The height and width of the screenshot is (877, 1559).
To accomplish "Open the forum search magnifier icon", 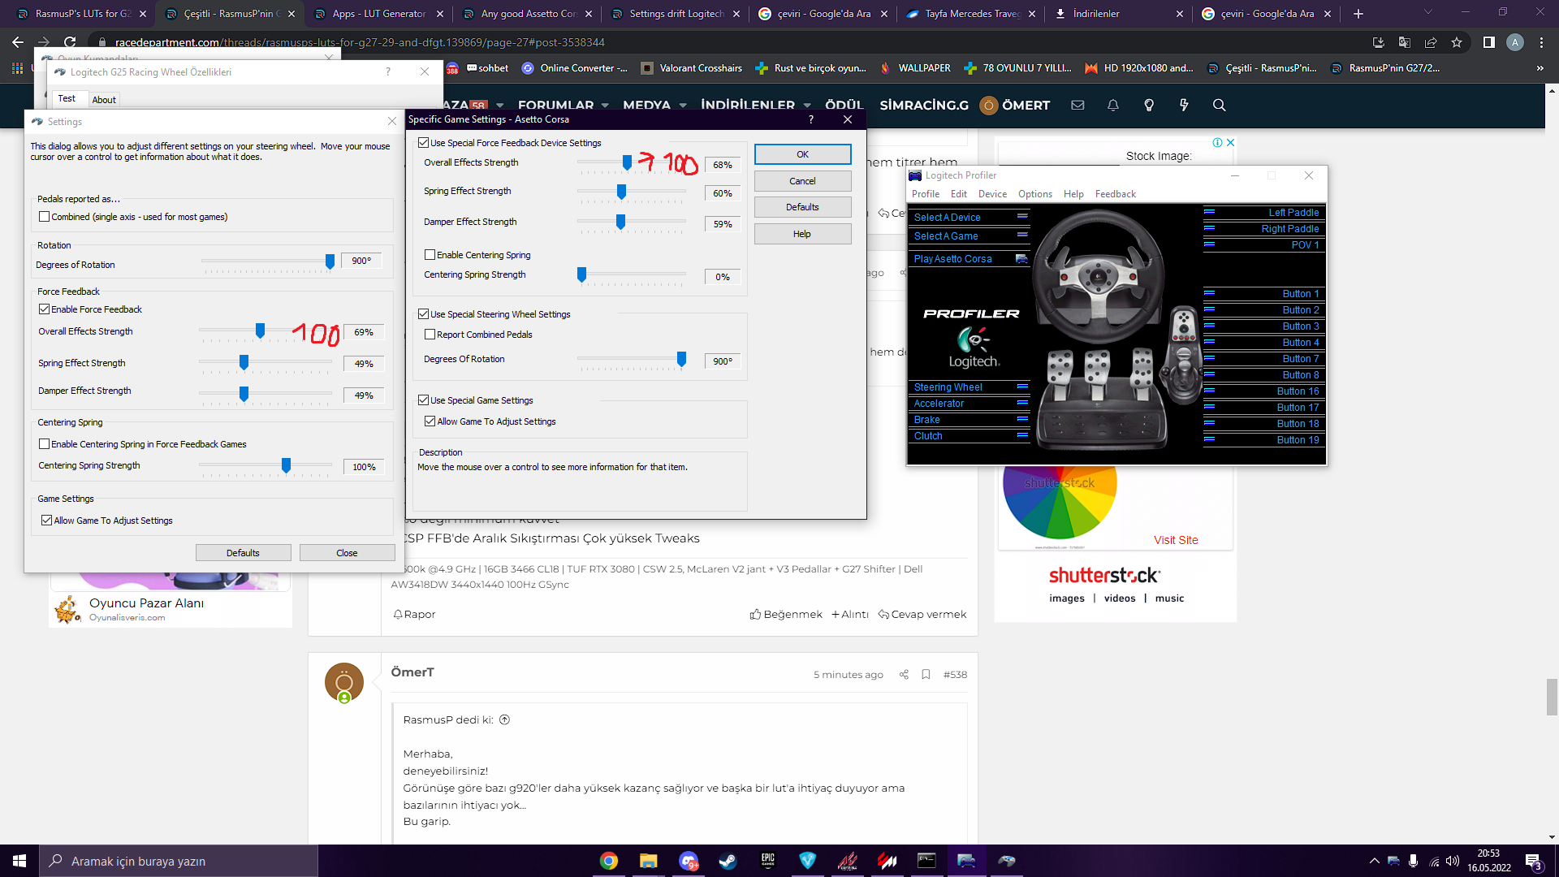I will [1219, 105].
